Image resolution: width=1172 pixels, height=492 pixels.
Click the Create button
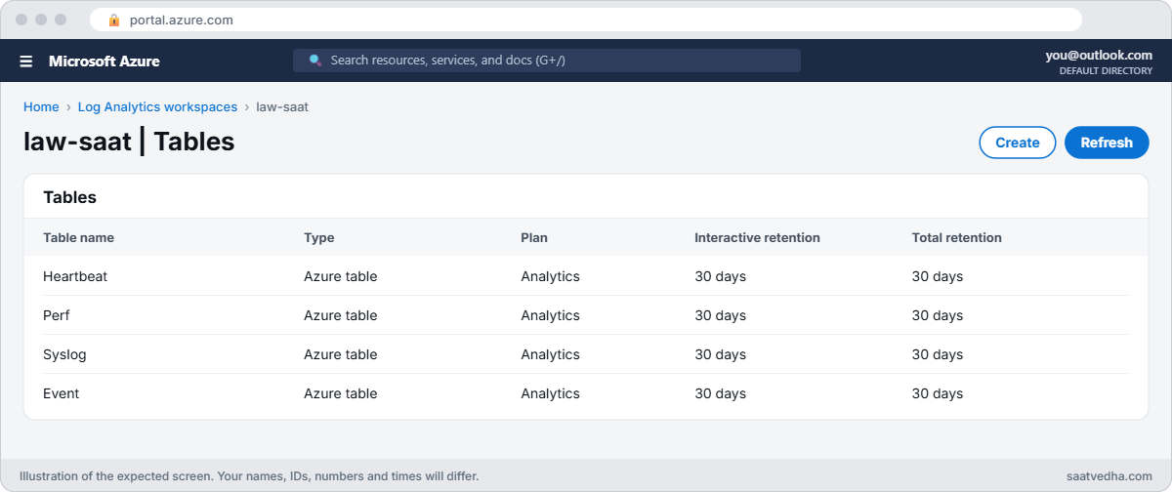(1018, 143)
